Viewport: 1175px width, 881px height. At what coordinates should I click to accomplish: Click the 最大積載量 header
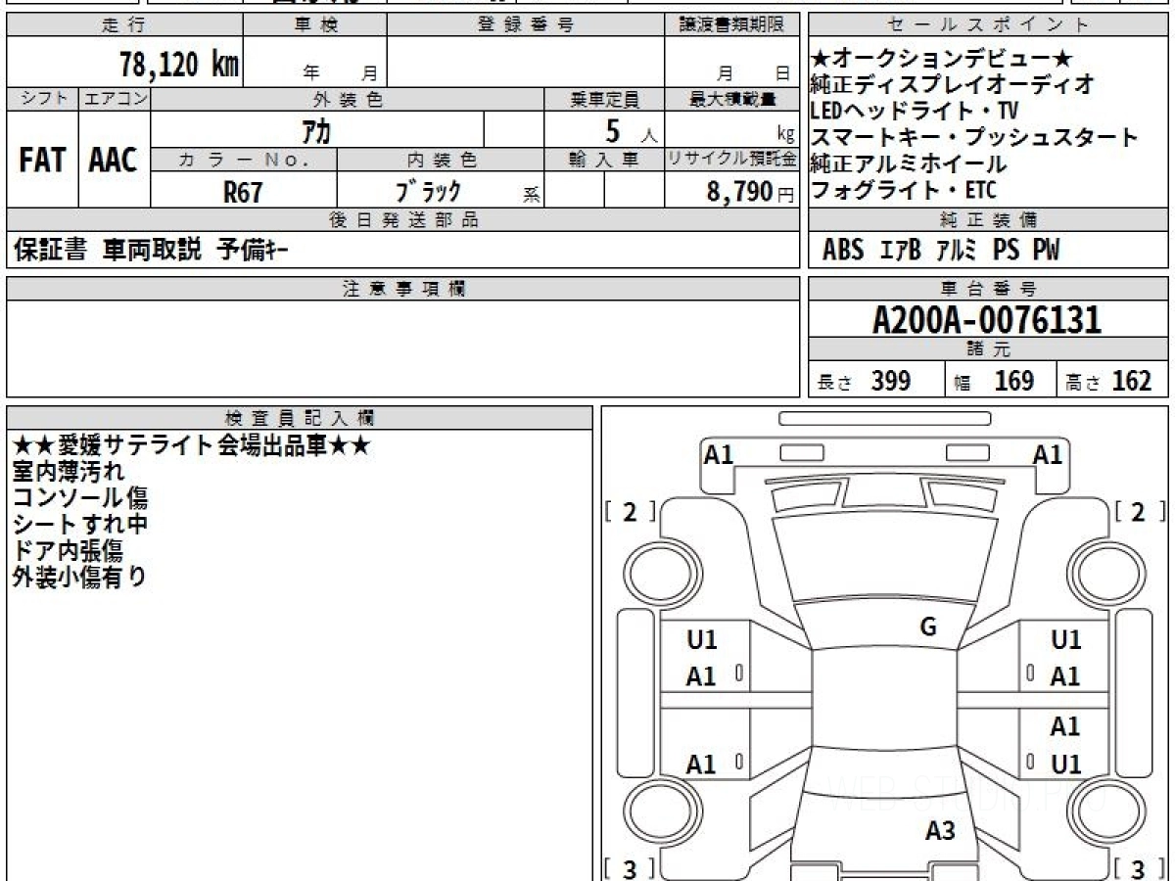[x=731, y=99]
